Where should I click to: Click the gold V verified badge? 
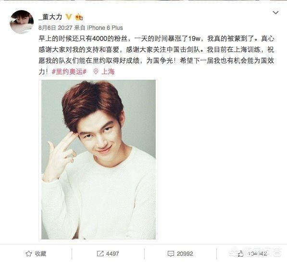point(69,17)
